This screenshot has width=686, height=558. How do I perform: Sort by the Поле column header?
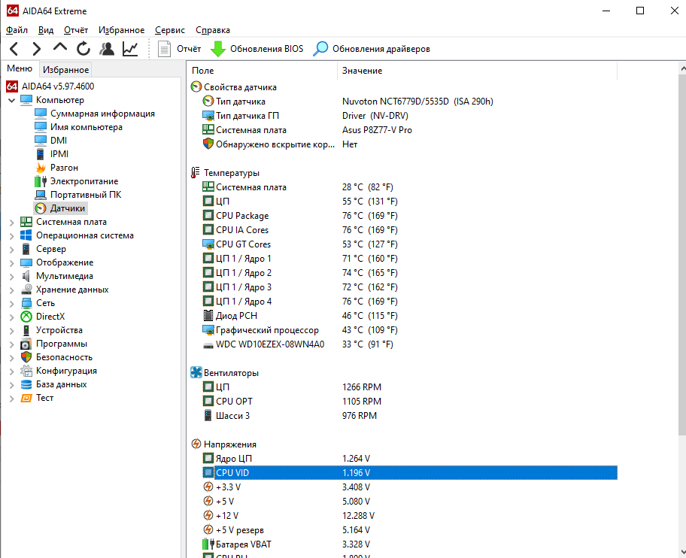[x=263, y=71]
